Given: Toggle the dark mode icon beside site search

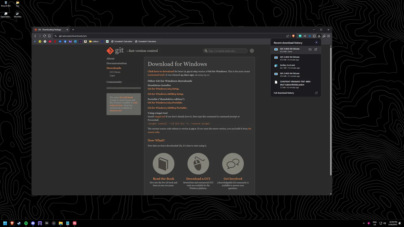Looking at the screenshot, I should pyautogui.click(x=252, y=51).
